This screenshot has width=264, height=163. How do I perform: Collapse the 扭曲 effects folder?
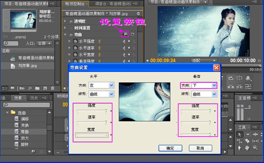click(x=7, y=112)
